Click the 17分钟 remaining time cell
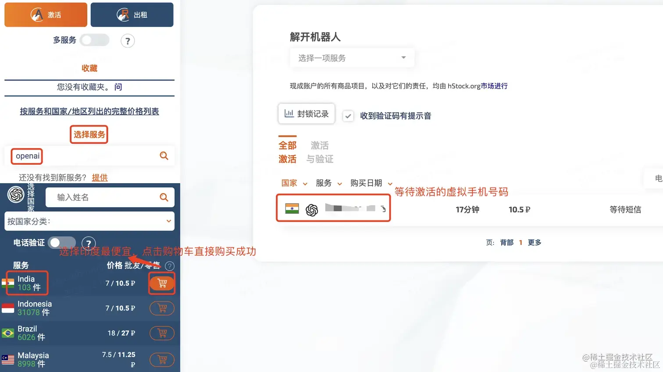663x372 pixels. pyautogui.click(x=467, y=209)
